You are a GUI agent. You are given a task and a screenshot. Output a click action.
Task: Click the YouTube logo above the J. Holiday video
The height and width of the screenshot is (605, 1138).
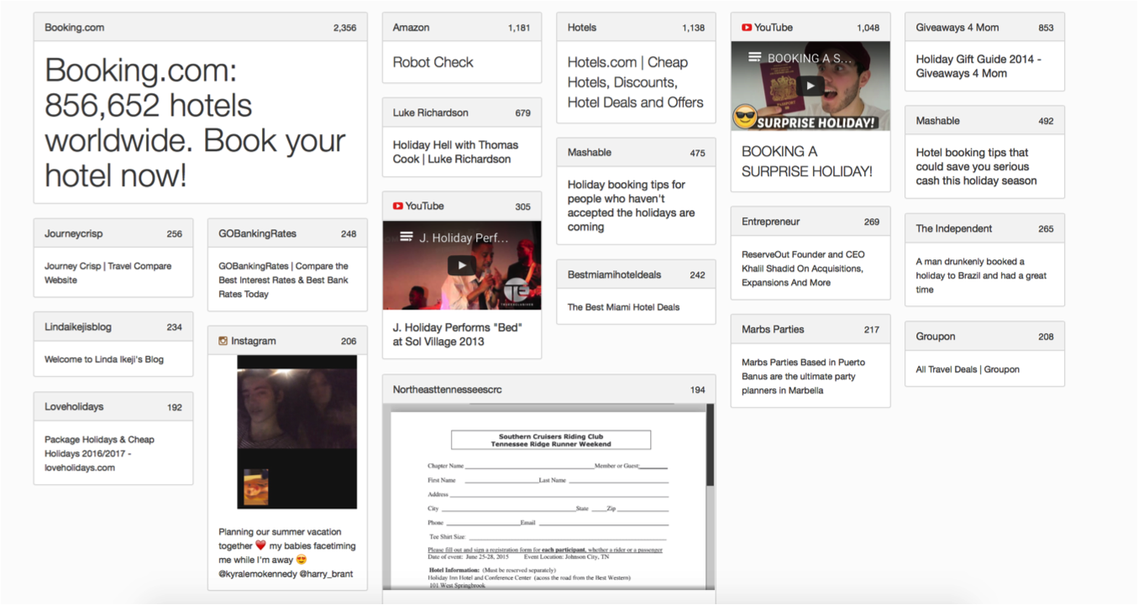pyautogui.click(x=398, y=206)
